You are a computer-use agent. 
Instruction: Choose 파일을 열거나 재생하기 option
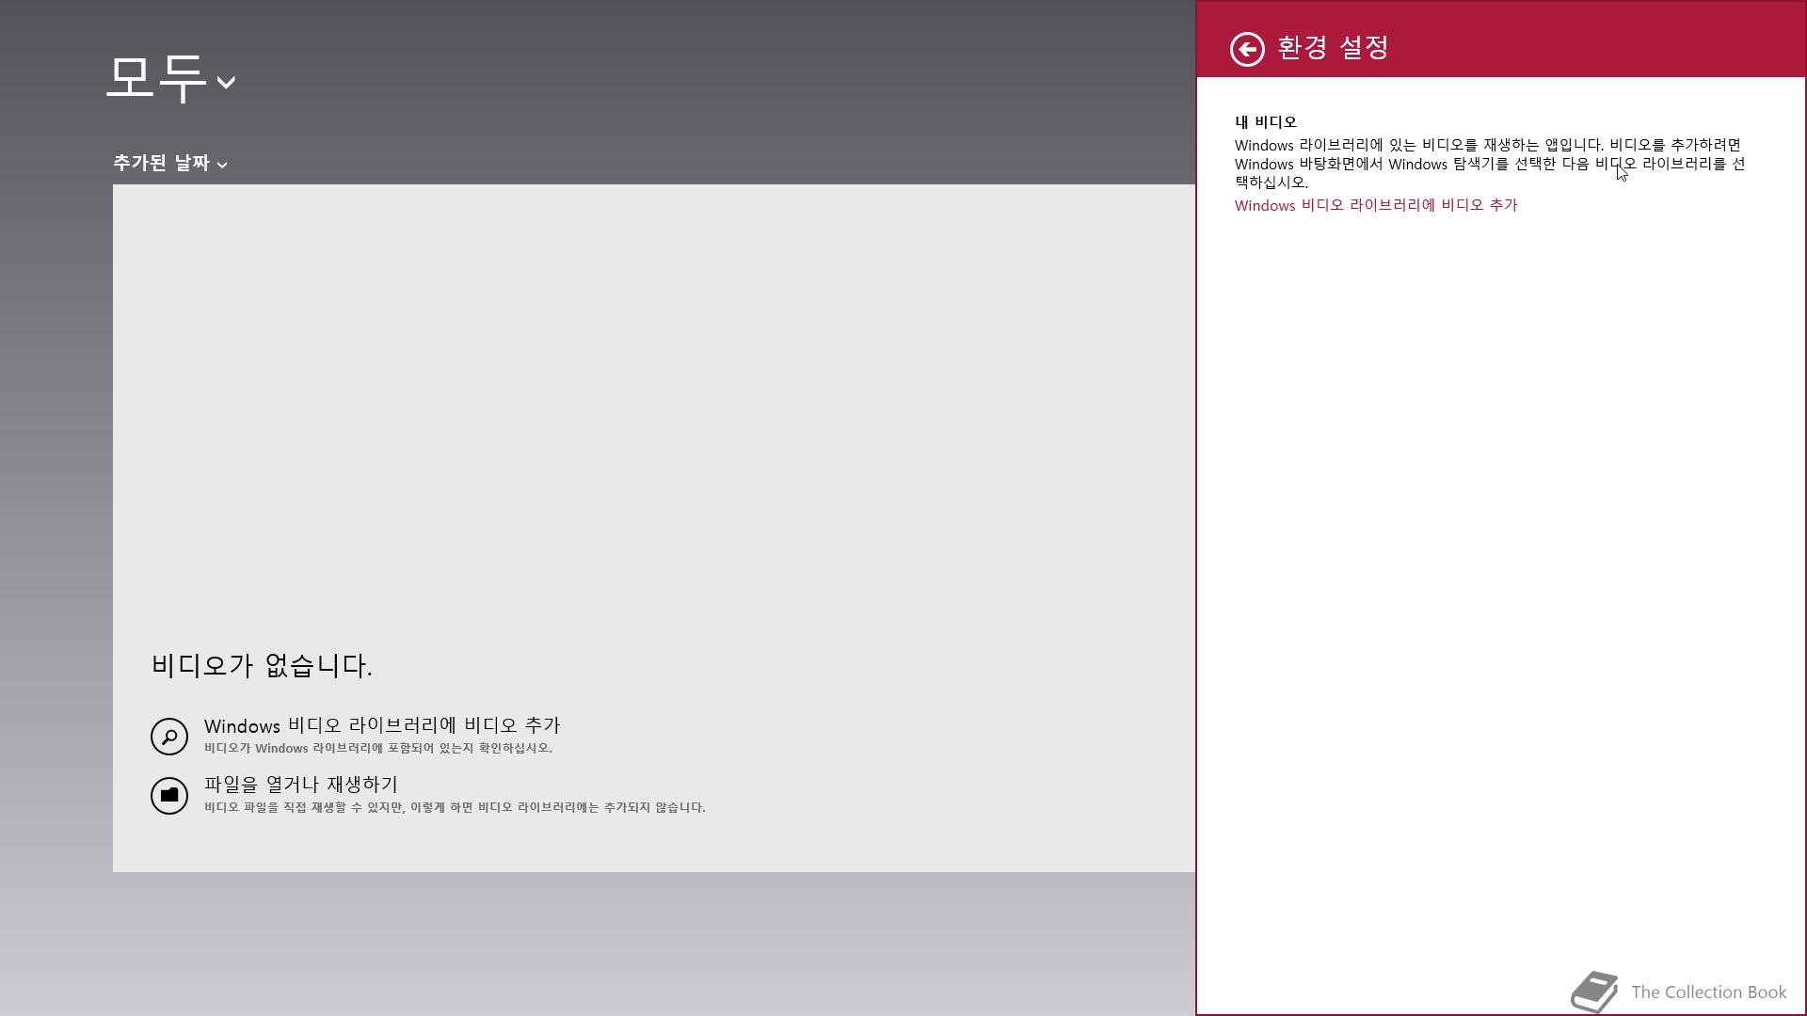click(301, 785)
